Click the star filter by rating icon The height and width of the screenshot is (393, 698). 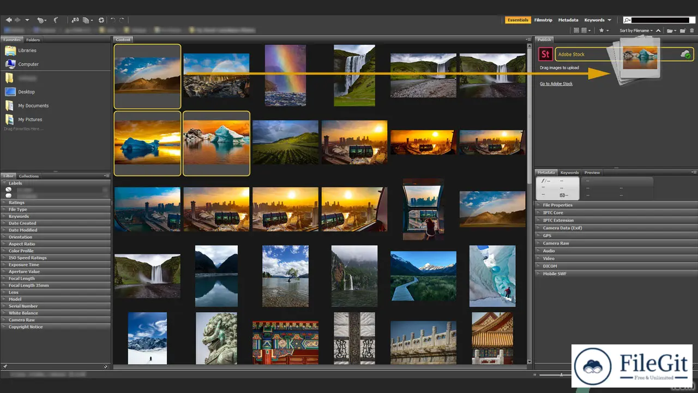click(604, 31)
